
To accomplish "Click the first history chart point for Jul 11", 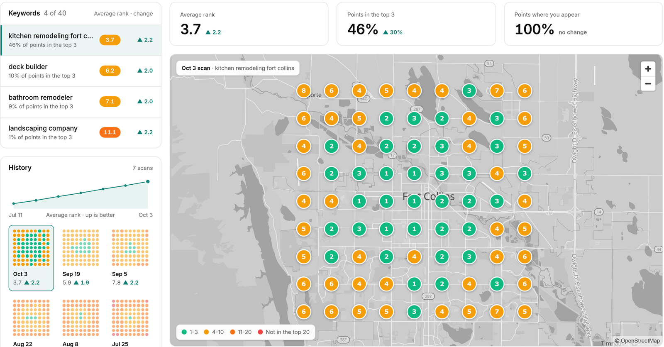I will pos(14,203).
